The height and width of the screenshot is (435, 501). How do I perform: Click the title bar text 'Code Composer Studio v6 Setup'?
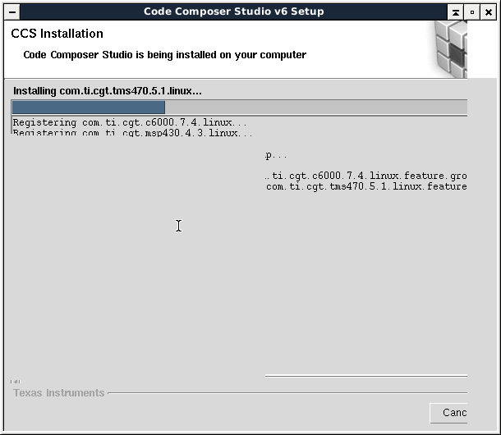pos(234,11)
